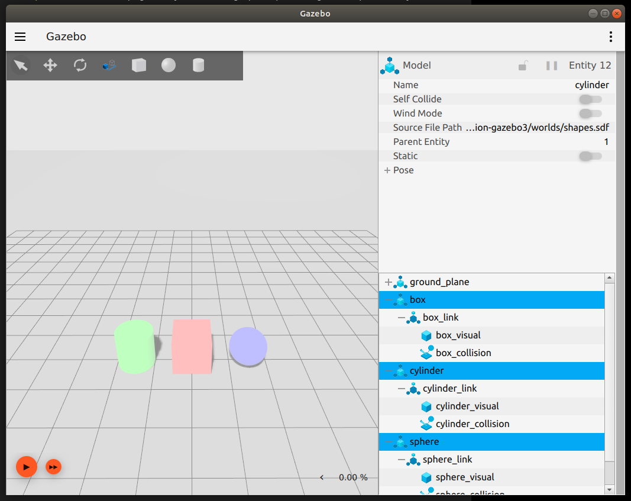Collapse the box model node
The height and width of the screenshot is (501, 631).
[389, 300]
